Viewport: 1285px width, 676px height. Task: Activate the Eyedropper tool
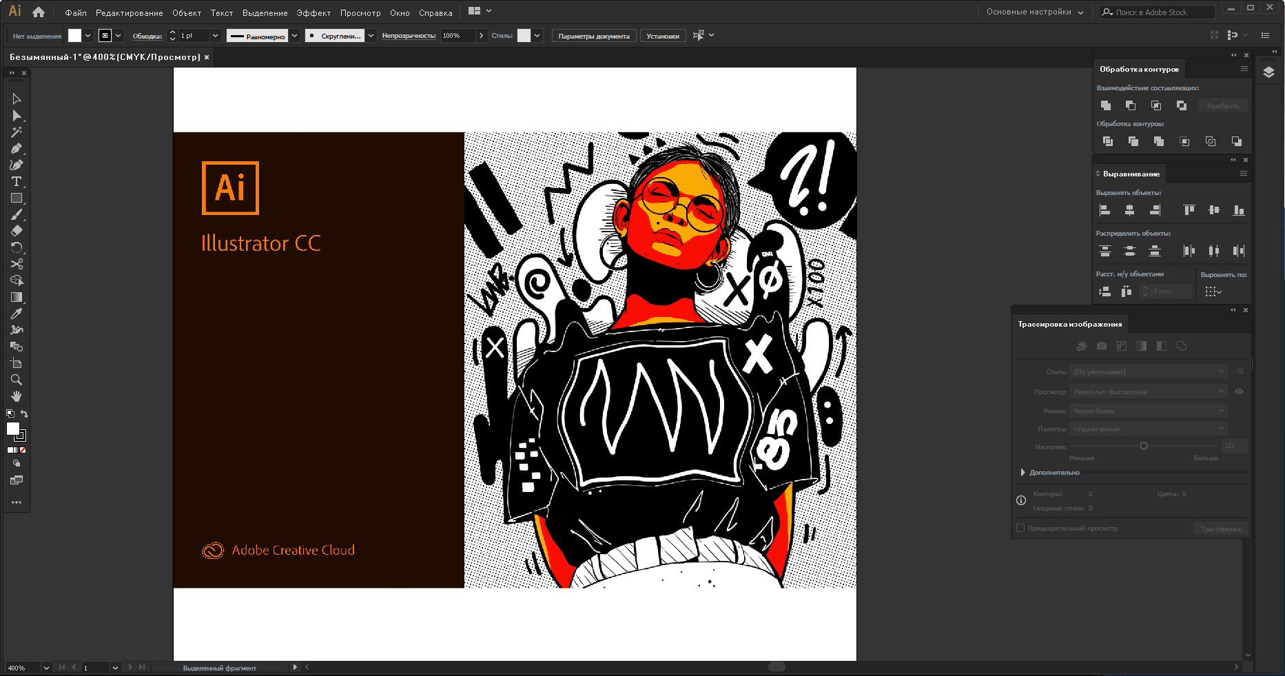17,314
